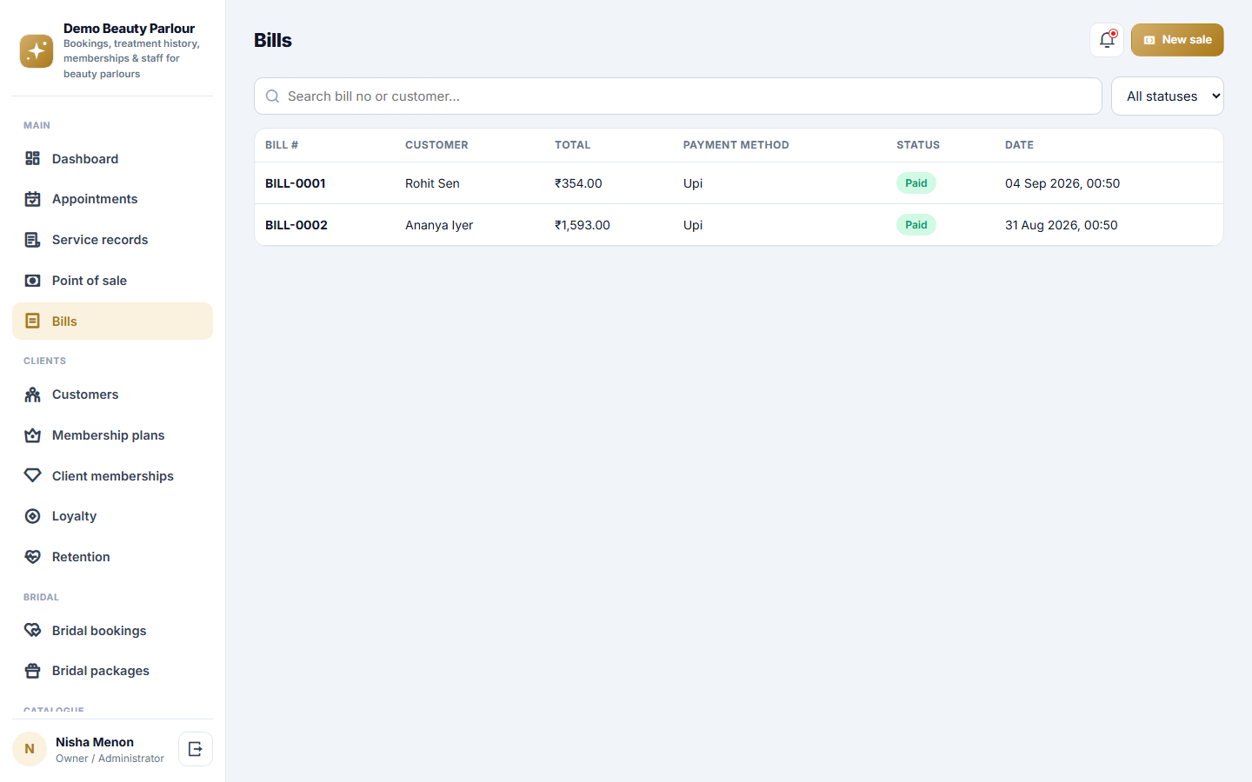Focus the Search bill no or customer field
1252x782 pixels.
(x=678, y=96)
